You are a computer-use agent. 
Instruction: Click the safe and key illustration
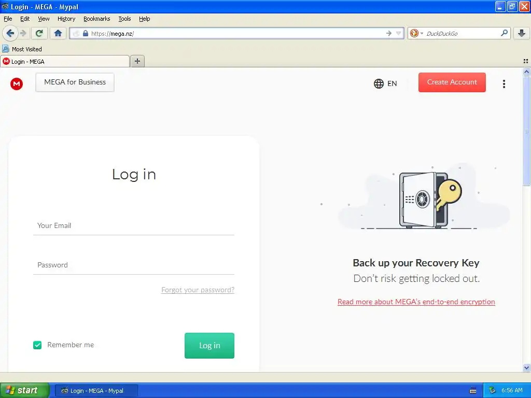point(430,200)
